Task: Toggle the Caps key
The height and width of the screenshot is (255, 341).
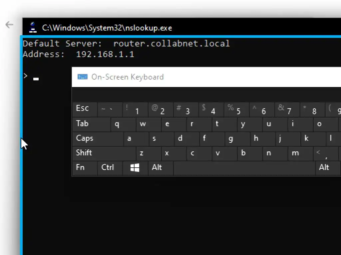Action: (x=98, y=138)
